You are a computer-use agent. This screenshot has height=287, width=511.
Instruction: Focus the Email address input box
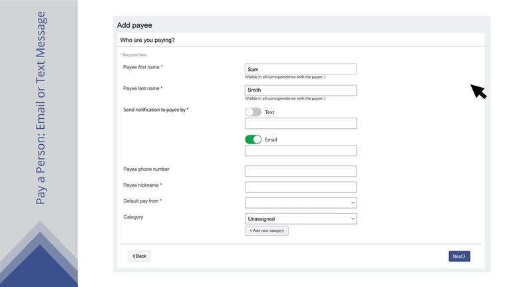click(300, 151)
